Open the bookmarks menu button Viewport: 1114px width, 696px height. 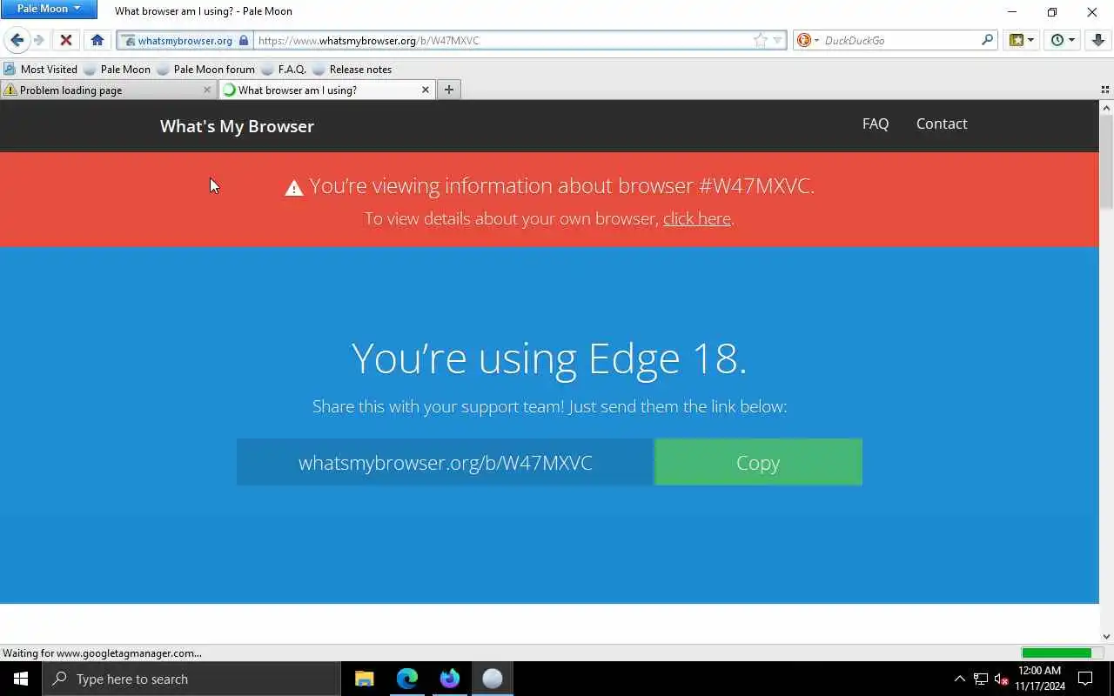point(1021,40)
